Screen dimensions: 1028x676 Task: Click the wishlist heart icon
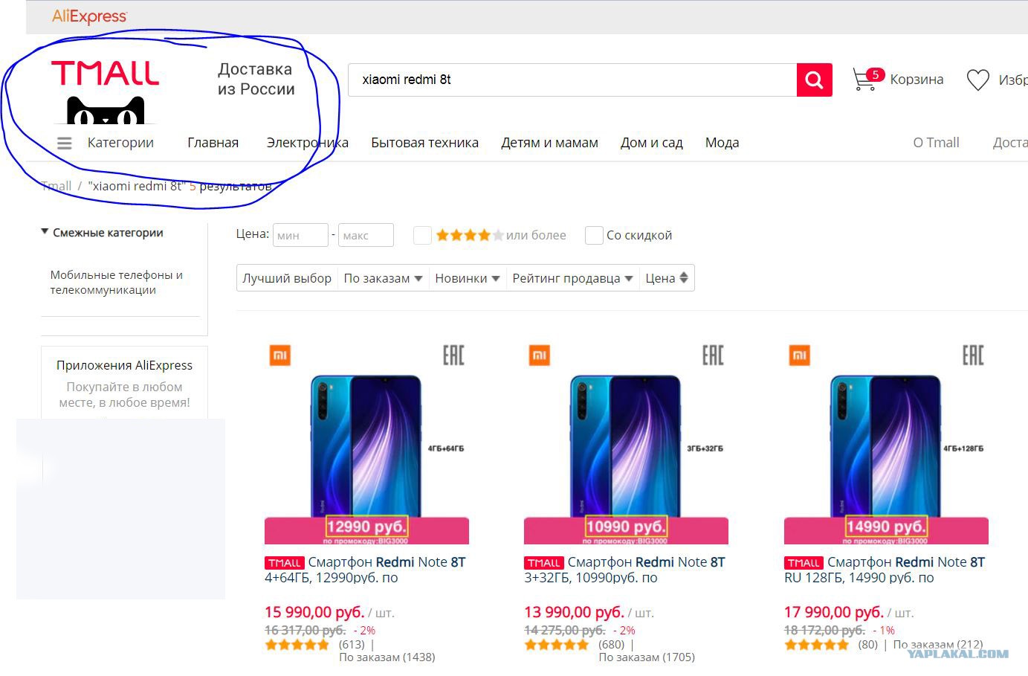pos(977,80)
